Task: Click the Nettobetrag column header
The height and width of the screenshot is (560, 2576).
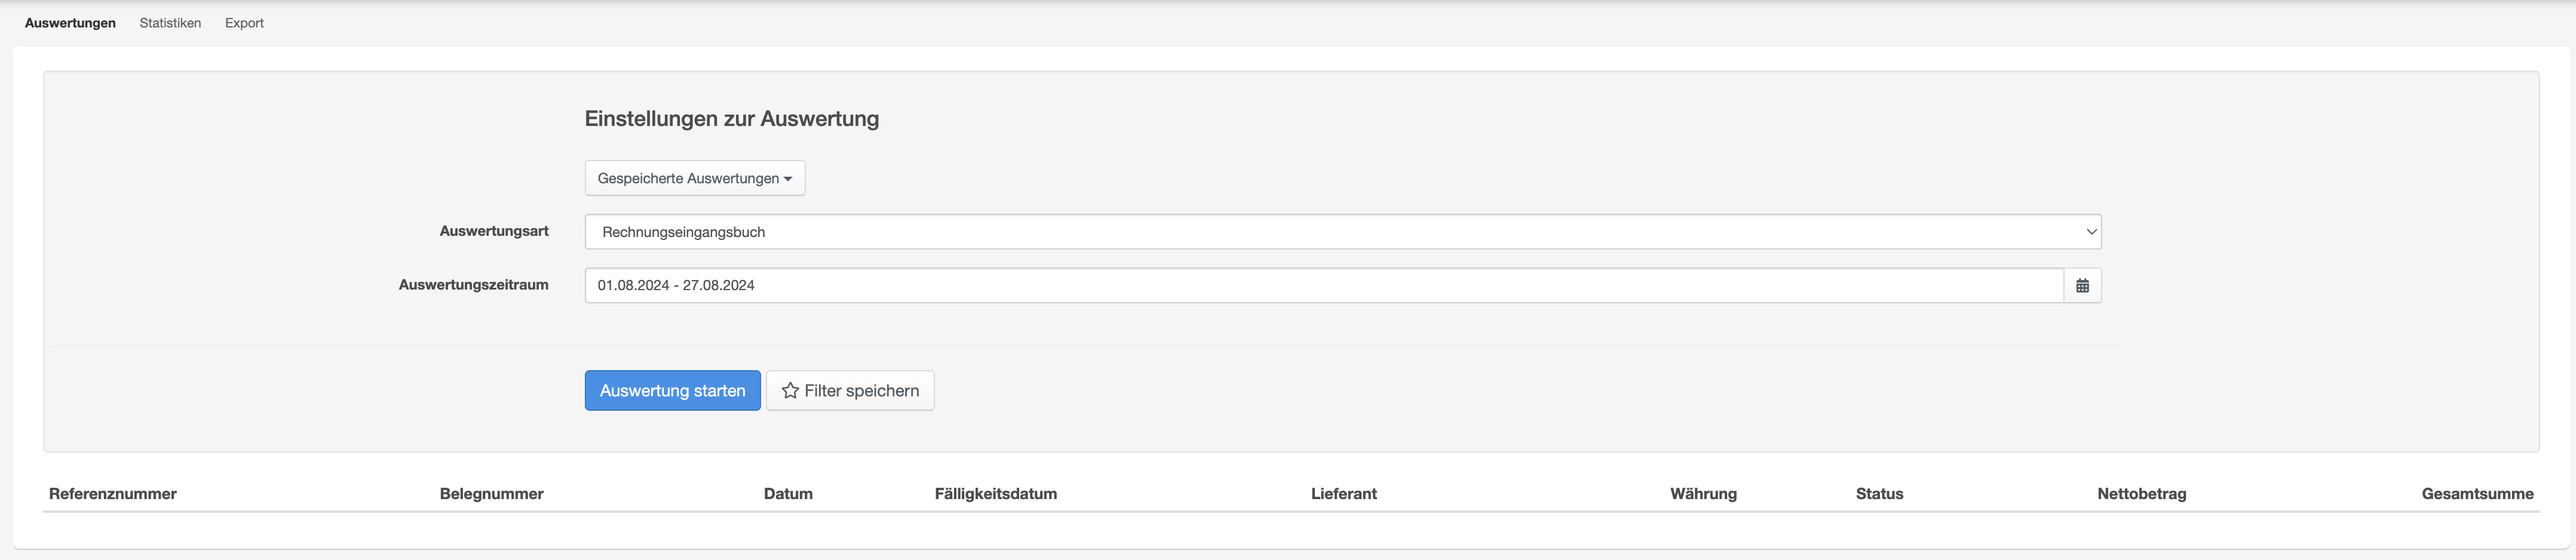Action: click(x=2141, y=494)
